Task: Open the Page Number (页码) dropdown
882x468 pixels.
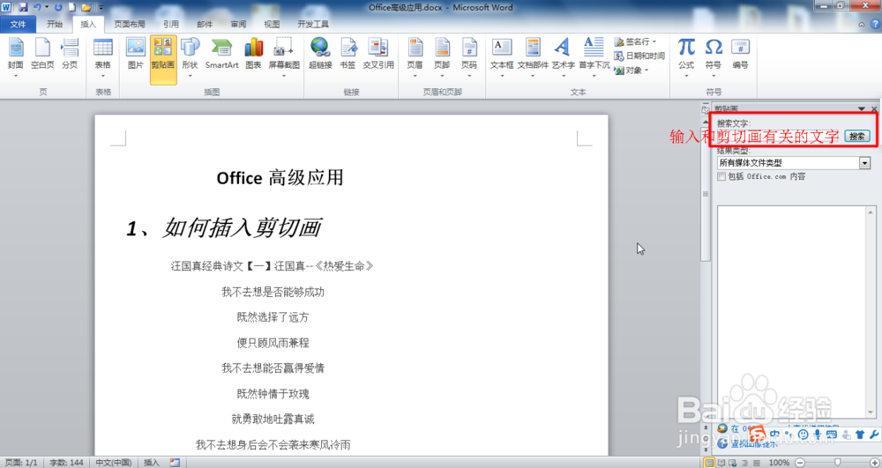Action: 469,56
